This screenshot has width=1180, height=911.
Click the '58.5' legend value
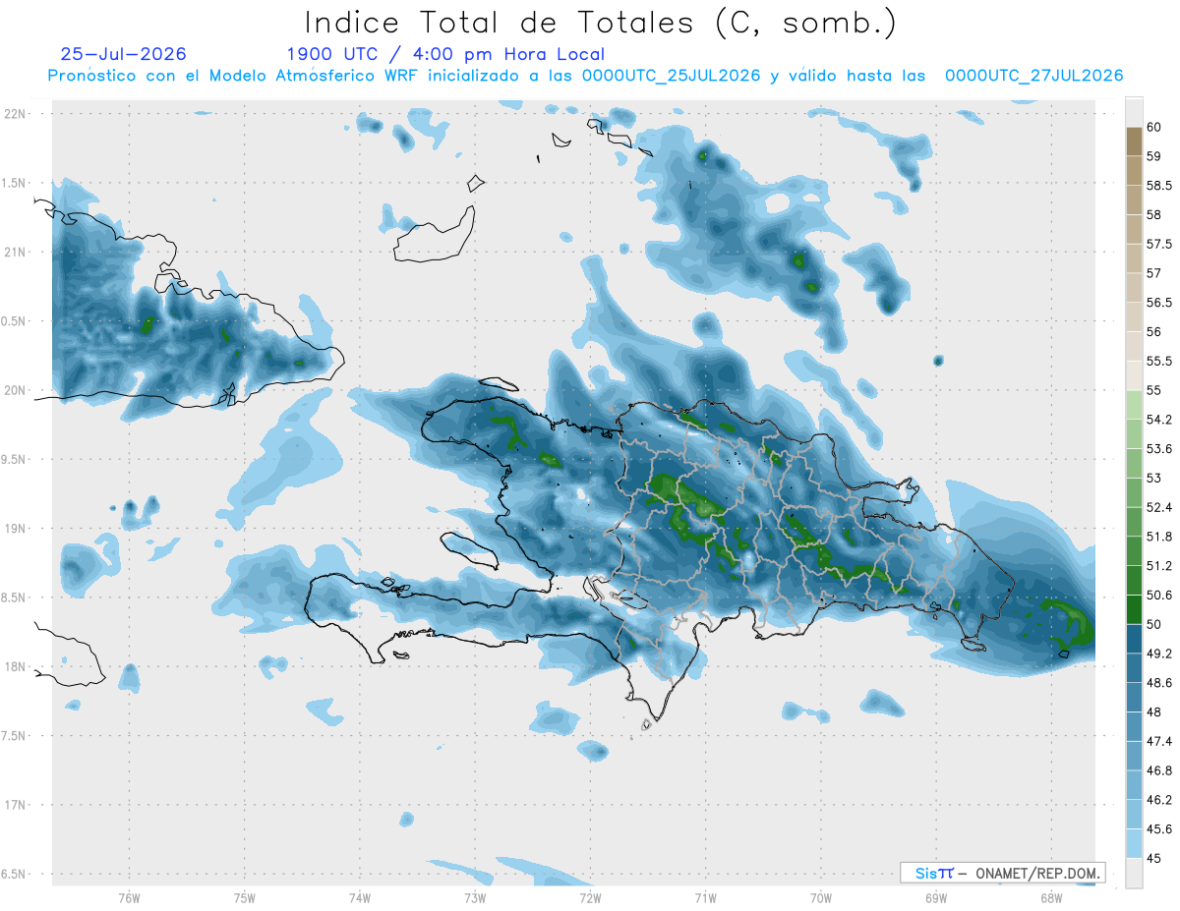[x=1158, y=186]
